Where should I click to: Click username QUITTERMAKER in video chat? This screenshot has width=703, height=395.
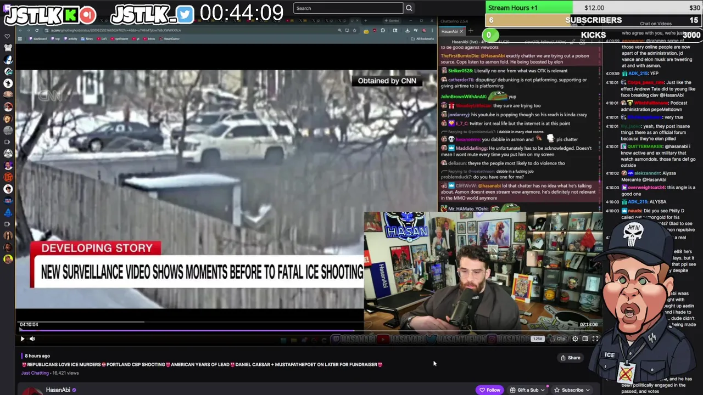645,147
